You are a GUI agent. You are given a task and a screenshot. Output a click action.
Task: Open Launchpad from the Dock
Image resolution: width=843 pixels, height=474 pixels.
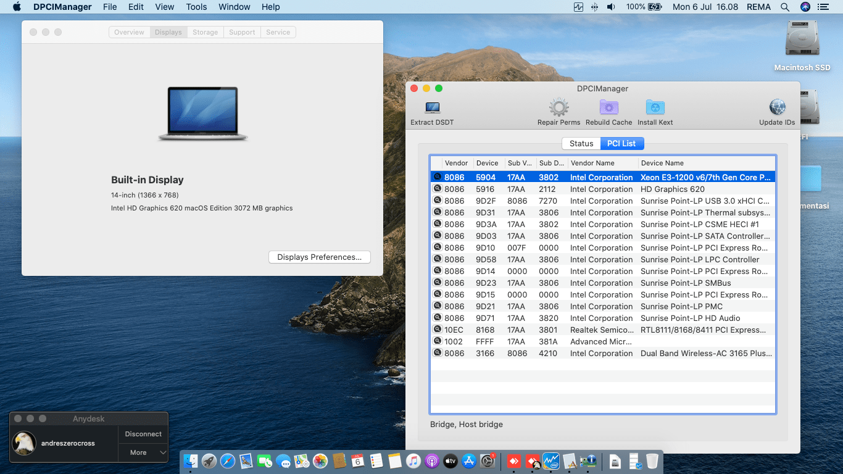(x=209, y=460)
